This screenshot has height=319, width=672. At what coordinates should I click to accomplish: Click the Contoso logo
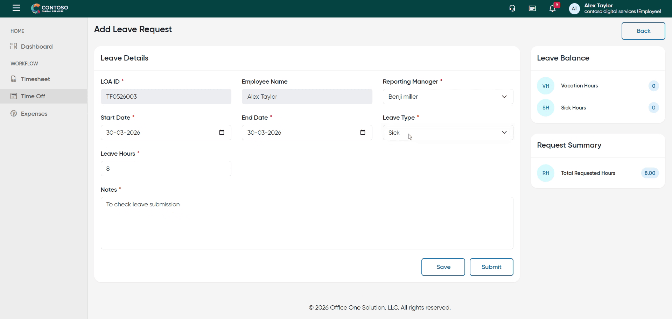tap(50, 8)
